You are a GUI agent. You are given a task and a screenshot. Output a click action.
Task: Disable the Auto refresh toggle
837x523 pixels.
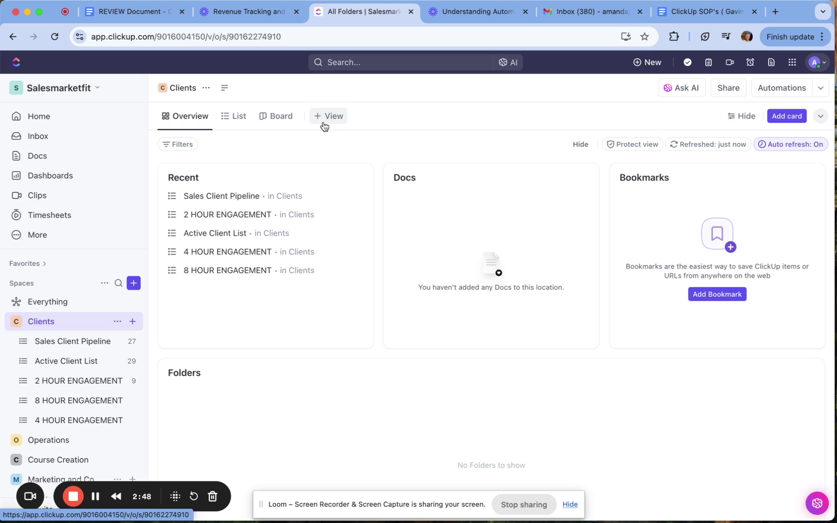790,144
